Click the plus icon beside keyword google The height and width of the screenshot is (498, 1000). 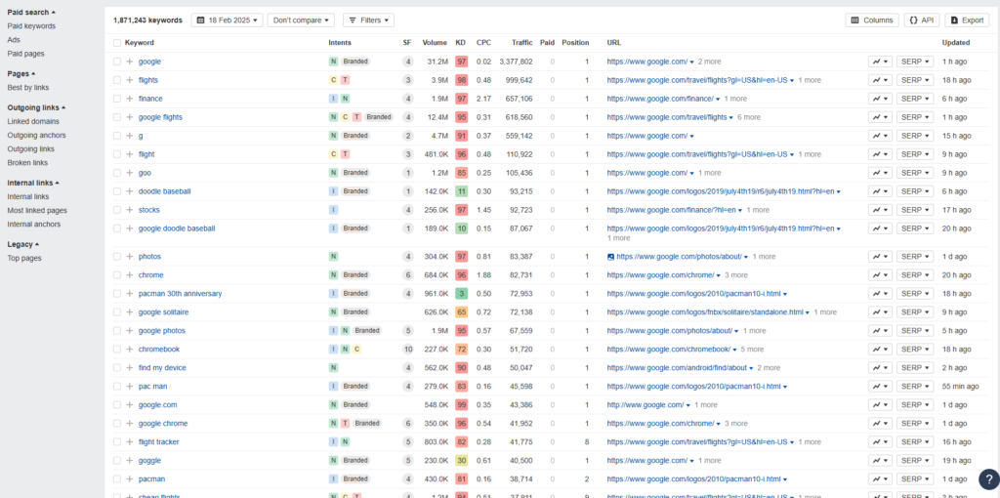pos(130,62)
